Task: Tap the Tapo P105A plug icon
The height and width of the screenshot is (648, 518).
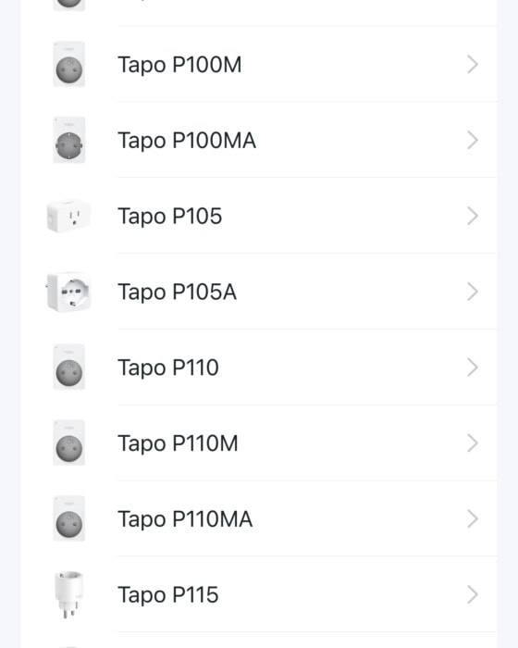Action: pos(68,292)
